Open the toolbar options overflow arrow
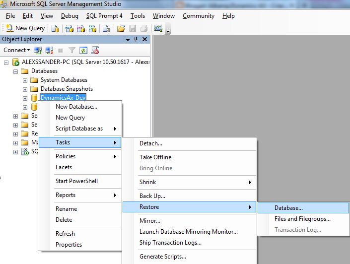 [x=168, y=31]
